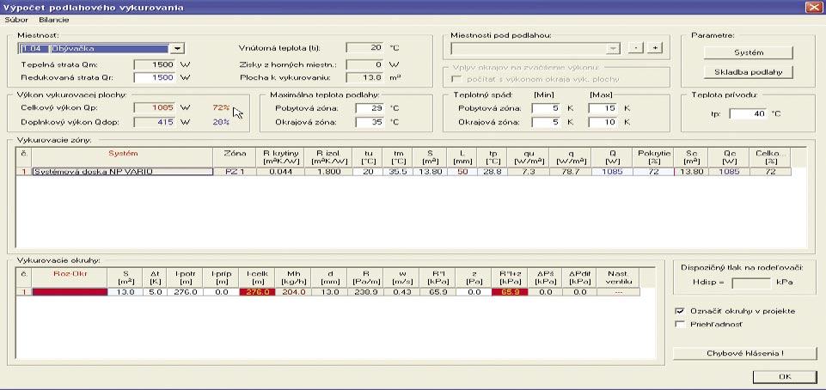This screenshot has width=826, height=390.
Task: Click the Nast. ventilu cell
Action: 618,291
